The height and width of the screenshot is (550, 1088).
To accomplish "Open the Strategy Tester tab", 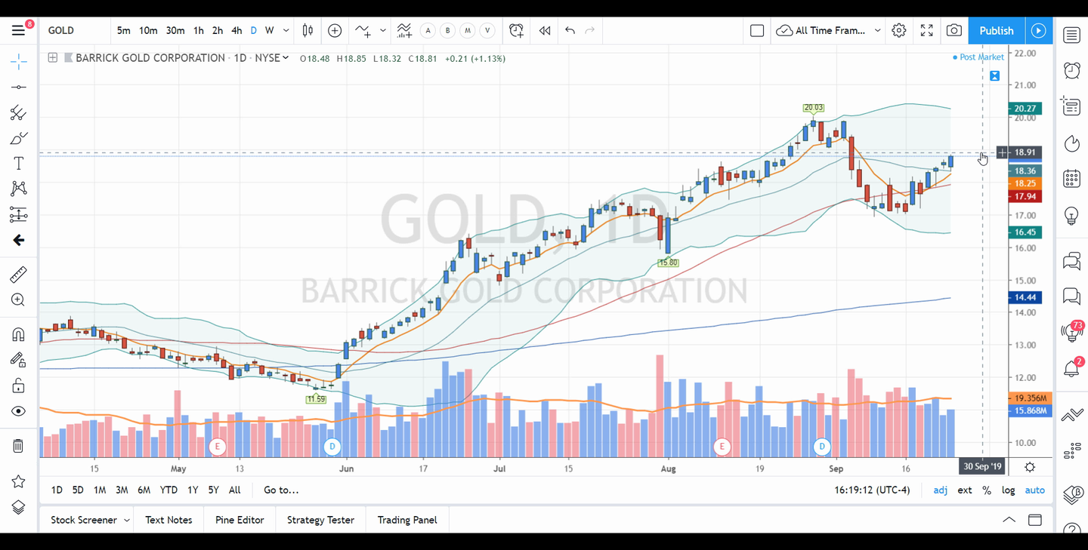I will coord(320,520).
